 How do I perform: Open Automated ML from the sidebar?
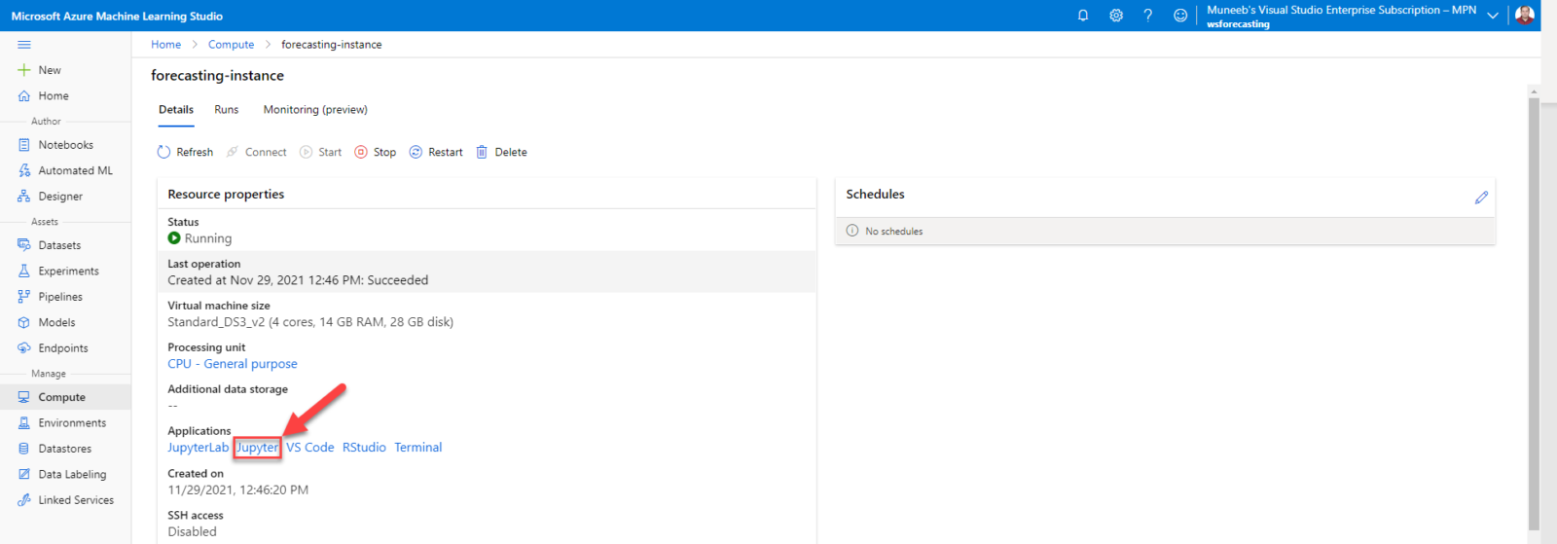[x=75, y=170]
